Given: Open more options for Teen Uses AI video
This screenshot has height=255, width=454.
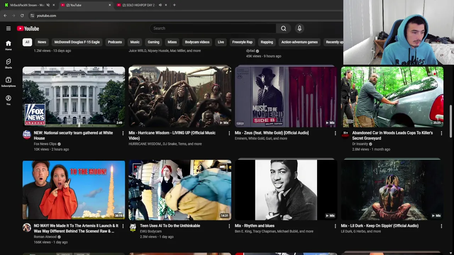Looking at the screenshot, I should point(229,226).
